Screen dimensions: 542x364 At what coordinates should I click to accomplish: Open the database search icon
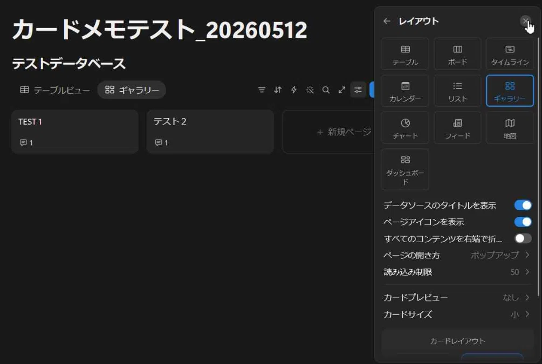coord(326,90)
